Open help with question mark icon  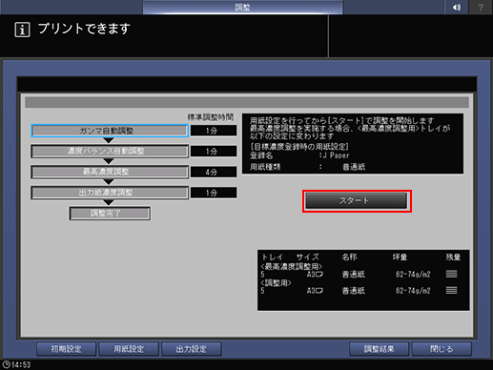[x=481, y=7]
